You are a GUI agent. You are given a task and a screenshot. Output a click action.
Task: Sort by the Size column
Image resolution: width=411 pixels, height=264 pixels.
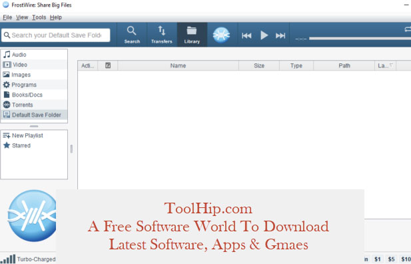[259, 65]
